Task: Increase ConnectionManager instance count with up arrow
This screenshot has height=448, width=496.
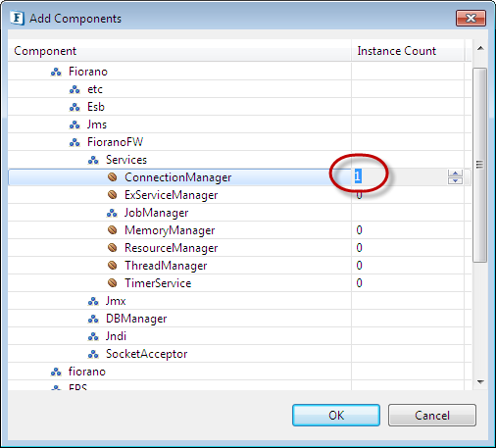Action: (x=455, y=174)
